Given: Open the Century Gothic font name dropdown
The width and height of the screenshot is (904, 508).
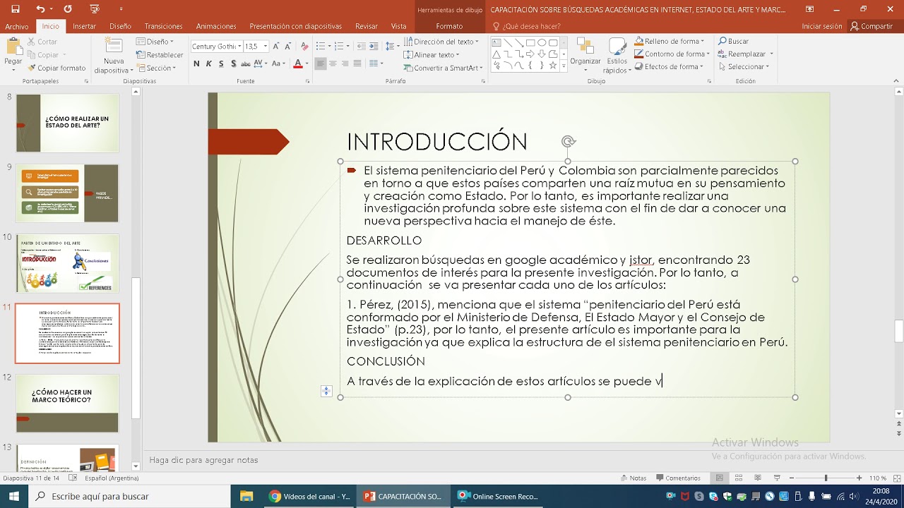Looking at the screenshot, I should (x=239, y=46).
